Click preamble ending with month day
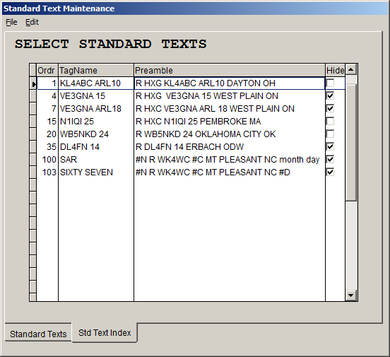The height and width of the screenshot is (357, 390). 230,159
